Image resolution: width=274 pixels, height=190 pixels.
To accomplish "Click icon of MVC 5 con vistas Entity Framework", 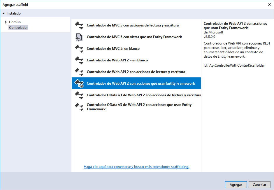I will tap(79, 37).
